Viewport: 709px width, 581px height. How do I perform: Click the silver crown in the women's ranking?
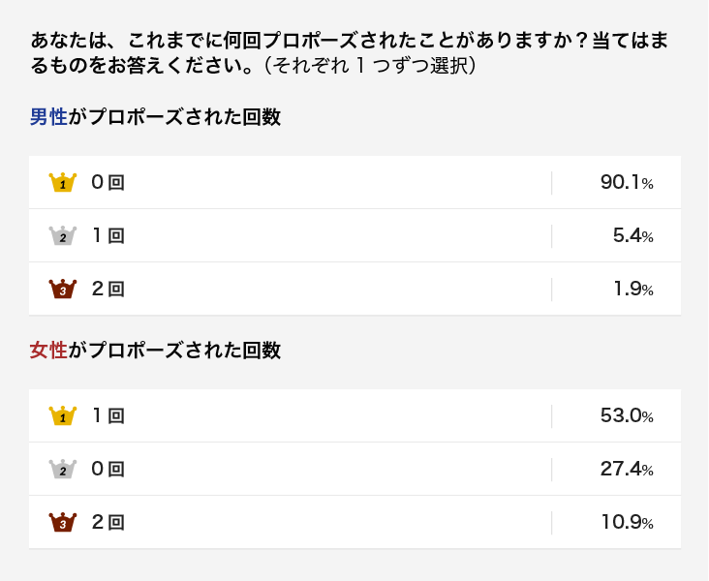63,469
